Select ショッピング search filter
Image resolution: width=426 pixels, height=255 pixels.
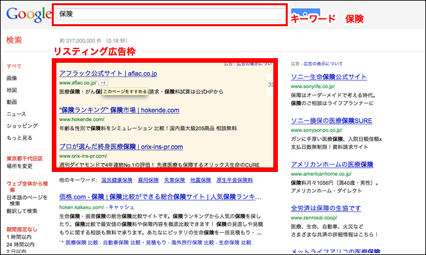tap(22, 126)
